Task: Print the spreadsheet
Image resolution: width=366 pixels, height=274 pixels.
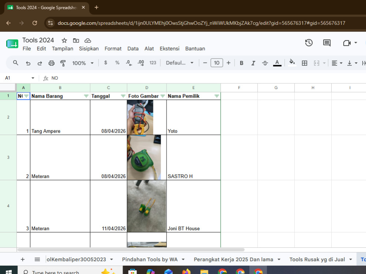Action: (x=51, y=63)
